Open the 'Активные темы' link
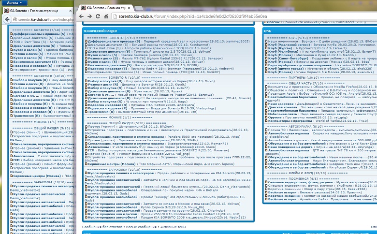 click(x=174, y=226)
